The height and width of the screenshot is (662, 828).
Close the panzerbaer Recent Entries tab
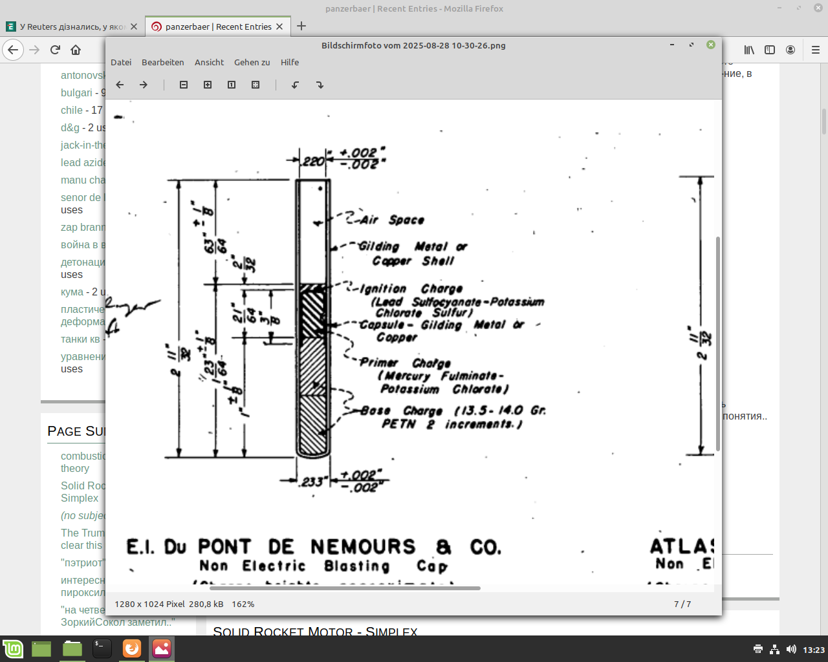pos(279,27)
